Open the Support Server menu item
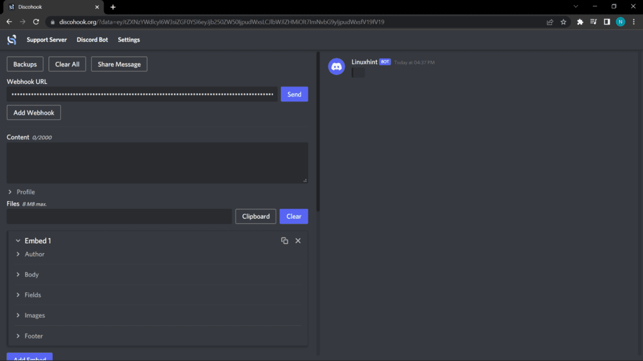Image resolution: width=643 pixels, height=361 pixels. coord(48,39)
